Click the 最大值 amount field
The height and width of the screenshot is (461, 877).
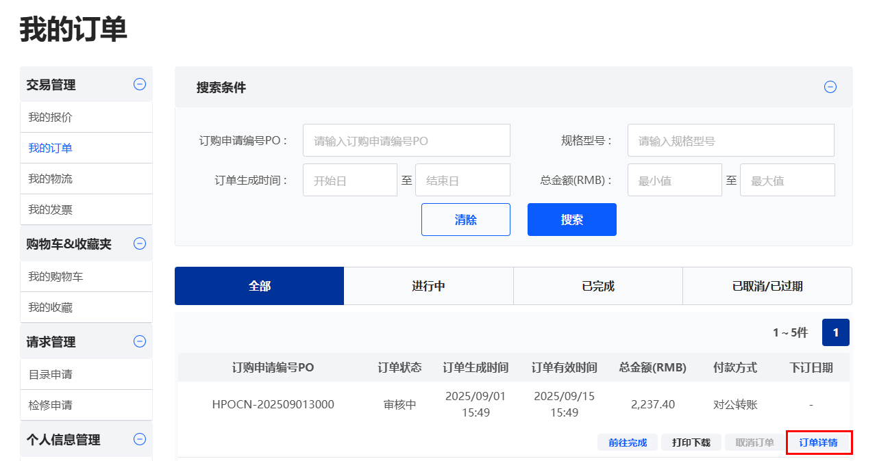787,180
